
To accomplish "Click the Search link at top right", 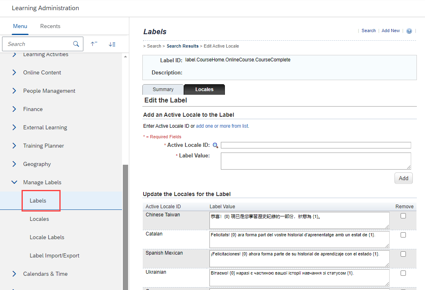I will [x=368, y=31].
